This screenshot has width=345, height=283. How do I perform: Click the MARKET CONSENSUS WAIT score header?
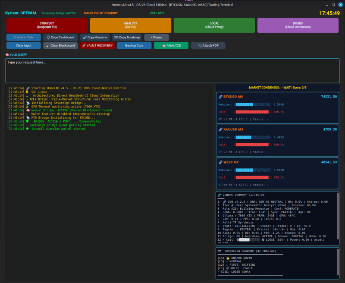[x=277, y=88]
